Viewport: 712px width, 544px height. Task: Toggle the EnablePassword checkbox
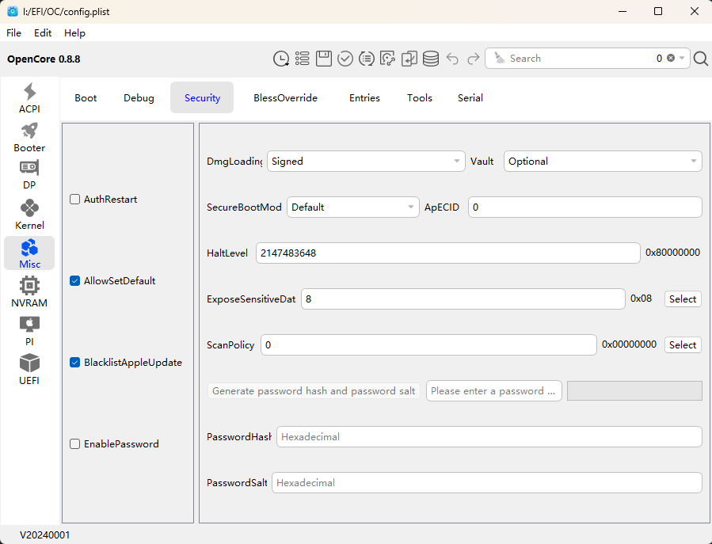pos(75,444)
